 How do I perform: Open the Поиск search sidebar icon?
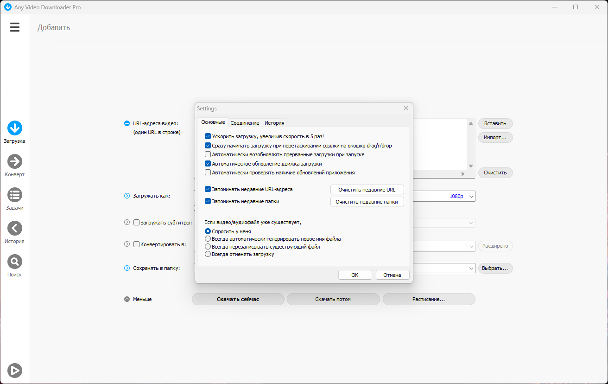click(x=15, y=262)
